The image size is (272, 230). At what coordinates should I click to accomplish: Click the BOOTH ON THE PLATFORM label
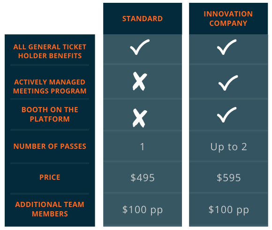pos(50,115)
